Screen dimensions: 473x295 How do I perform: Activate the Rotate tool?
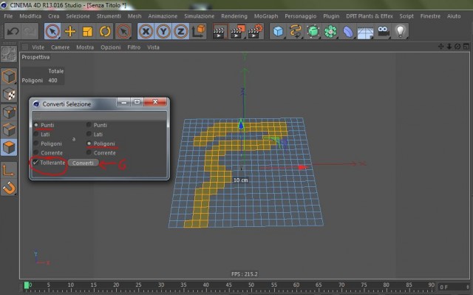(x=105, y=31)
